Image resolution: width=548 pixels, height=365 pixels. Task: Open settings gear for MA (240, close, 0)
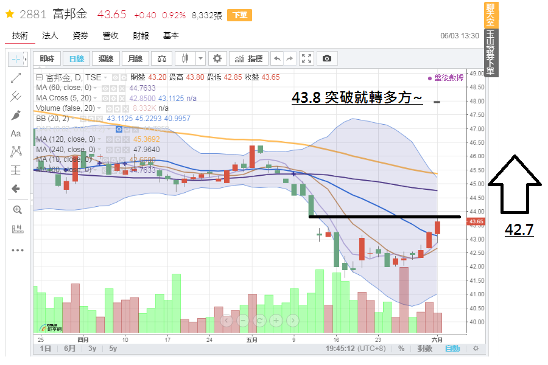point(118,150)
